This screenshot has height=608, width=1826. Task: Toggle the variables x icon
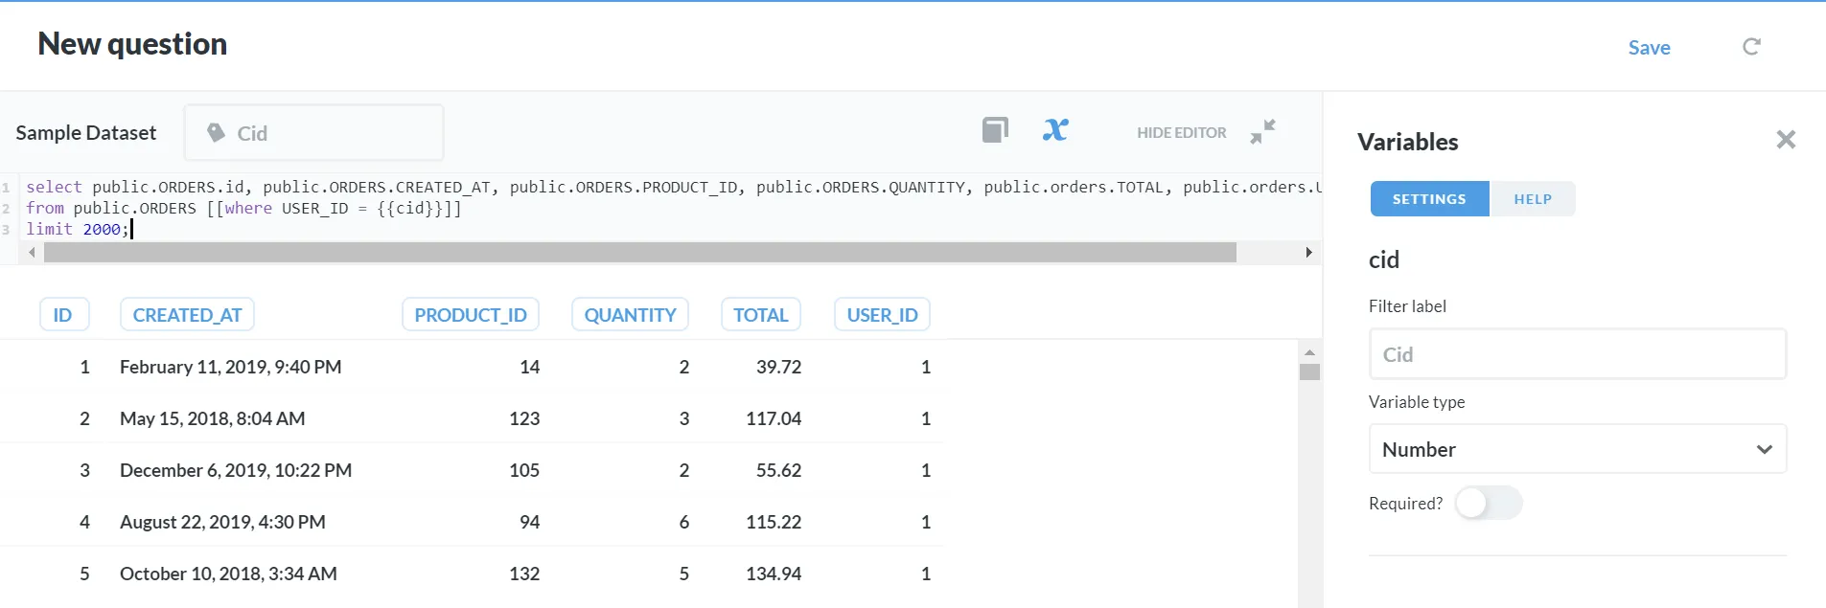(1055, 130)
